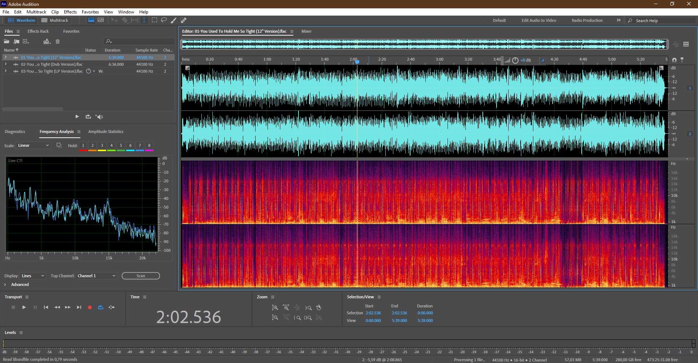
Task: Switch to Multitrack editor view
Action: click(x=55, y=20)
